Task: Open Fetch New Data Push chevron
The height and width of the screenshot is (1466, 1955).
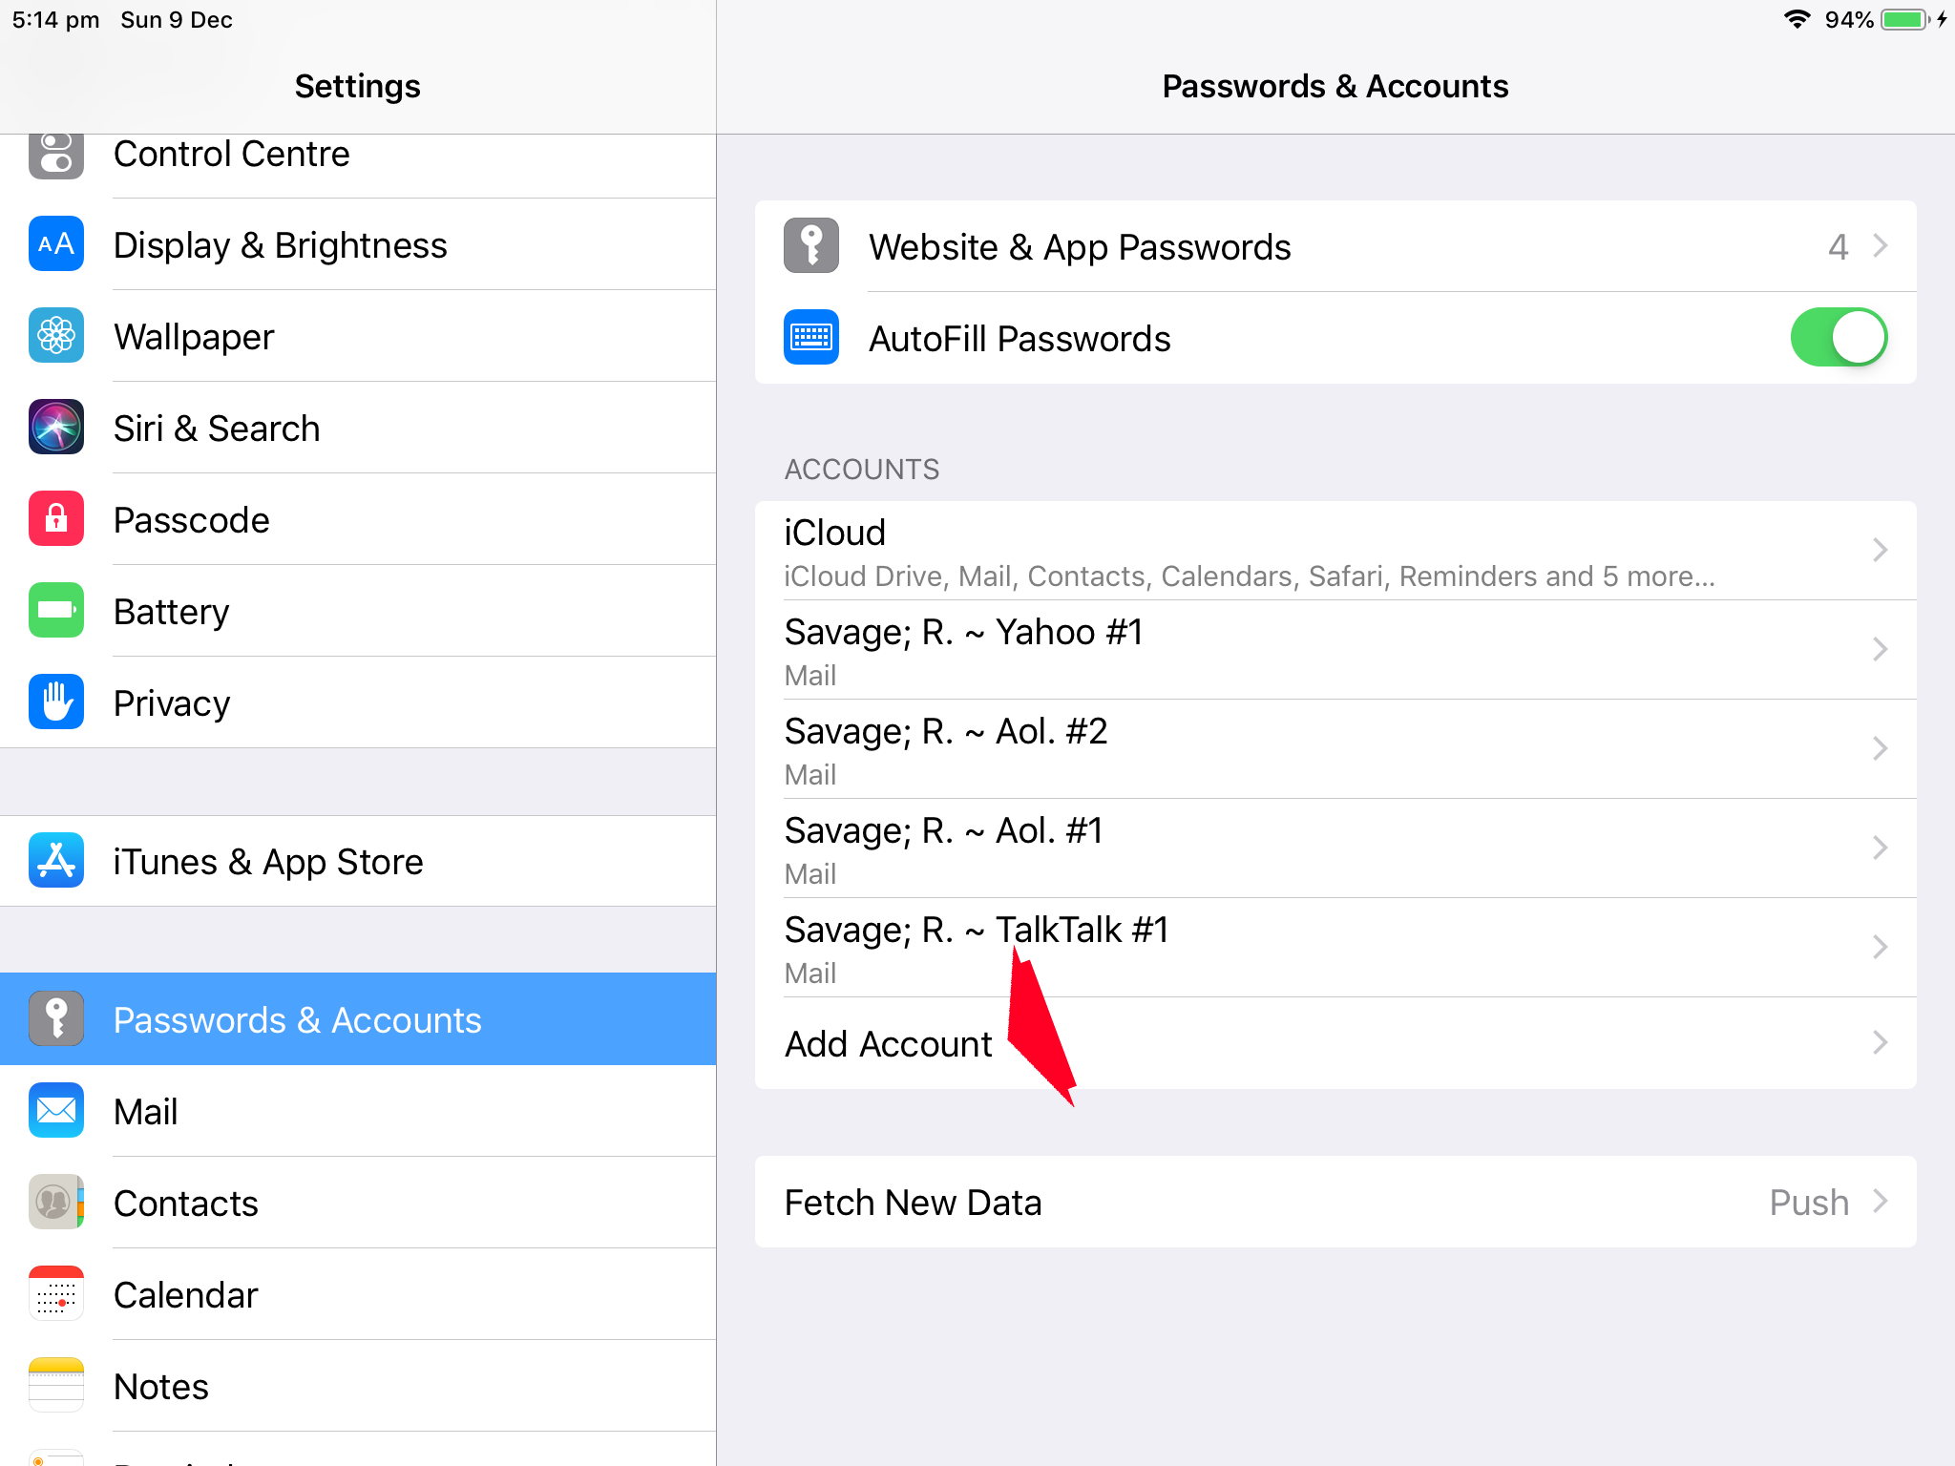Action: [x=1879, y=1202]
